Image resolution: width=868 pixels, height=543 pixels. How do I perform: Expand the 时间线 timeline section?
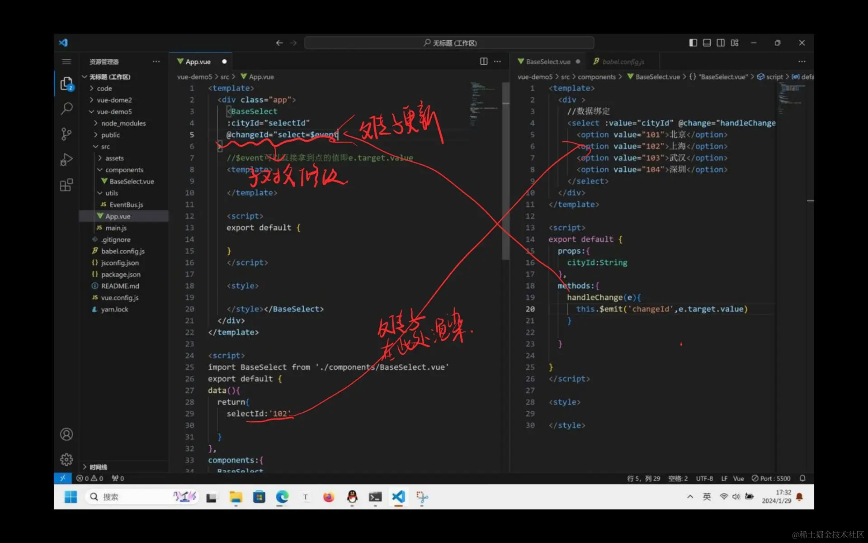click(x=98, y=467)
